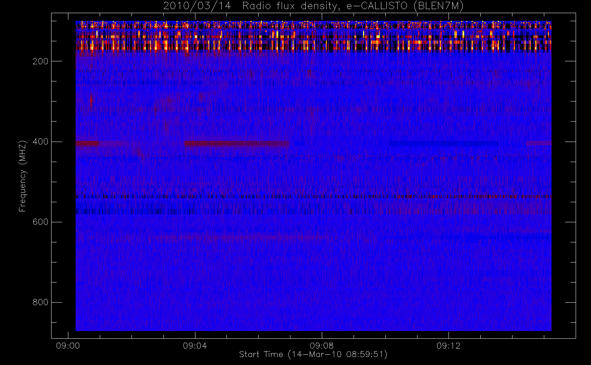Click the '200' frequency tick label
Screen dimensions: 591x365
point(40,61)
